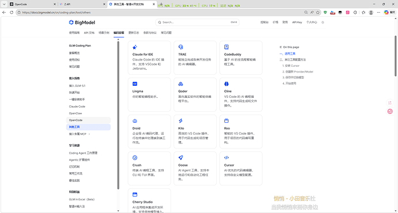
Task: Click the Cherry Studio card icon
Action: click(135, 195)
